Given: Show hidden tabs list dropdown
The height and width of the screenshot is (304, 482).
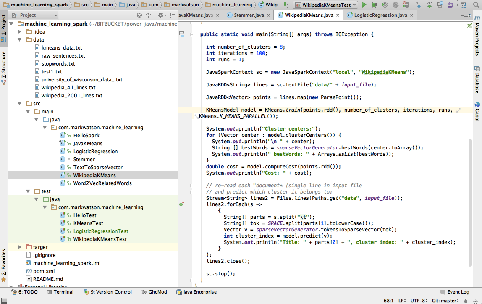Looking at the screenshot, I should tap(466, 15).
